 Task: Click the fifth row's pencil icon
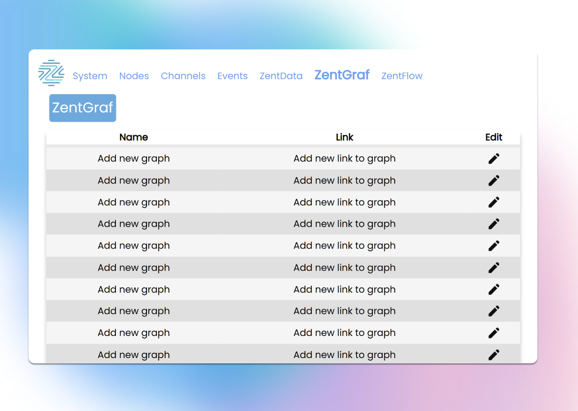(494, 246)
